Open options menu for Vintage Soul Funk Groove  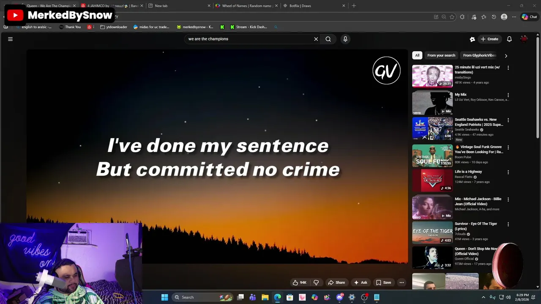coord(508,147)
